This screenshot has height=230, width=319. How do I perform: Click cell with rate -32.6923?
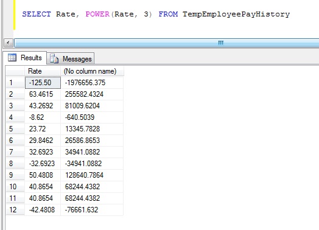[43, 164]
